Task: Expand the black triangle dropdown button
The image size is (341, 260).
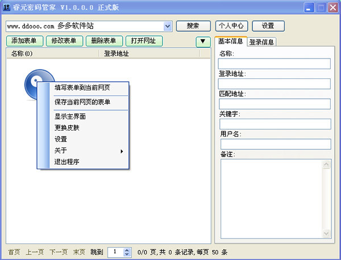Action: click(203, 41)
